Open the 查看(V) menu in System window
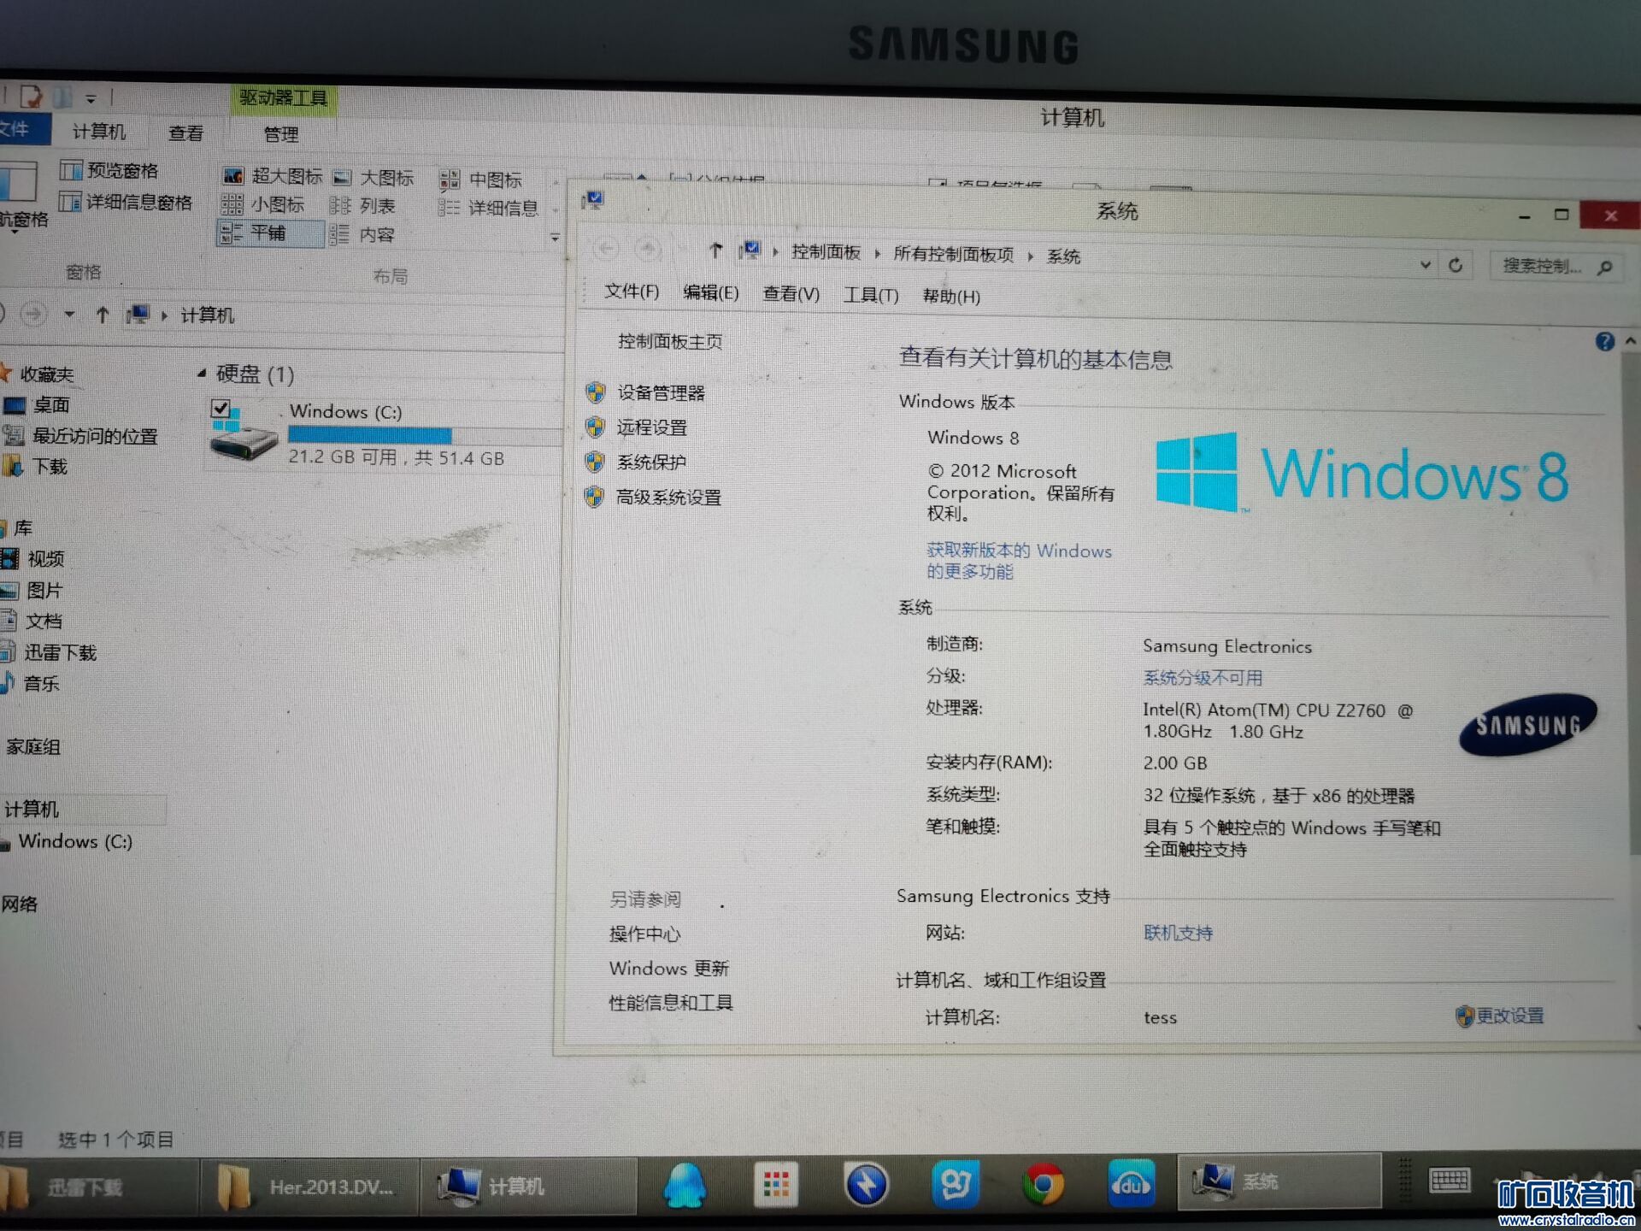Image resolution: width=1641 pixels, height=1231 pixels. (x=791, y=294)
